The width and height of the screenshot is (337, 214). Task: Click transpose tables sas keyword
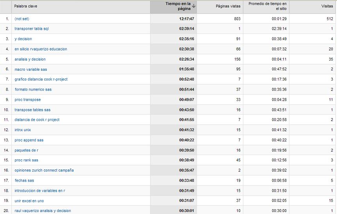(32, 110)
